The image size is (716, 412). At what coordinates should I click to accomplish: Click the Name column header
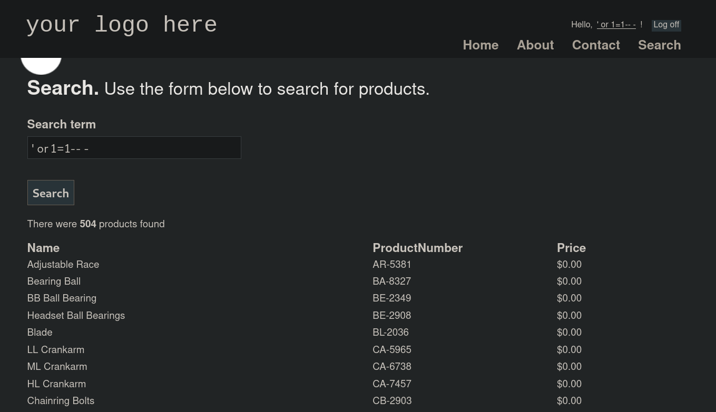pos(43,248)
